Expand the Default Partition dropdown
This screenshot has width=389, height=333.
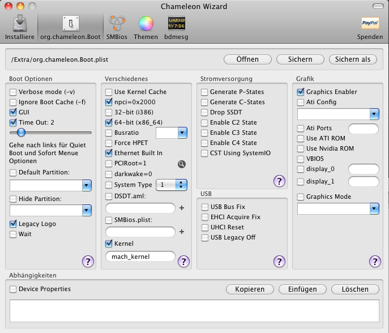pos(87,185)
